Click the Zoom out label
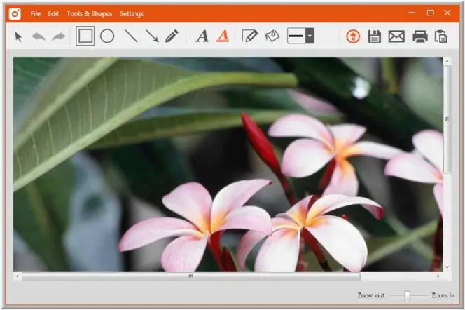This screenshot has height=310, width=465. [x=370, y=295]
